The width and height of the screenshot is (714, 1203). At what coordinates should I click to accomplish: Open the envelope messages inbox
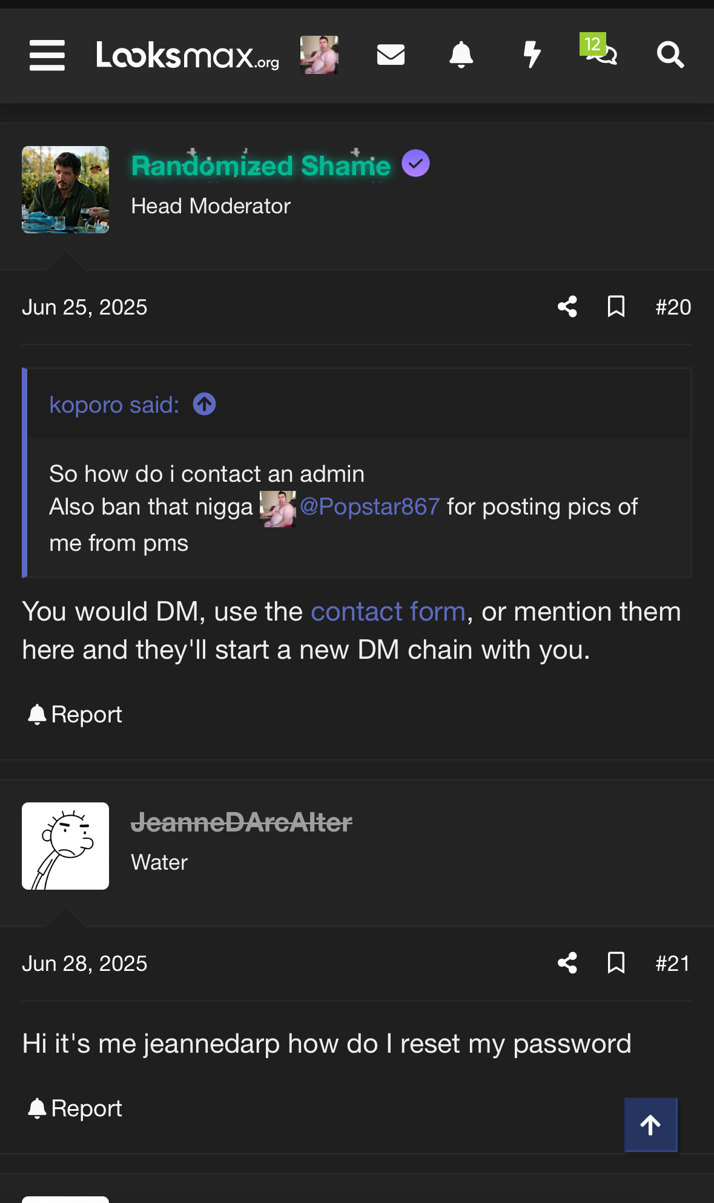(x=391, y=55)
